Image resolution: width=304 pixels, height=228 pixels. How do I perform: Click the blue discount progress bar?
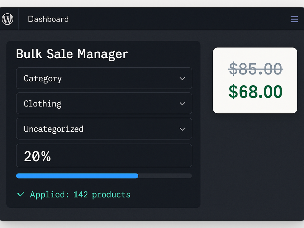tap(77, 176)
